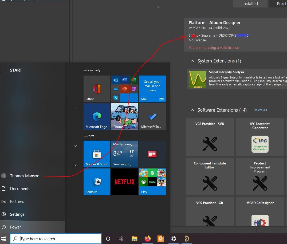Expand the chevron above Thomas Manson

75,165
